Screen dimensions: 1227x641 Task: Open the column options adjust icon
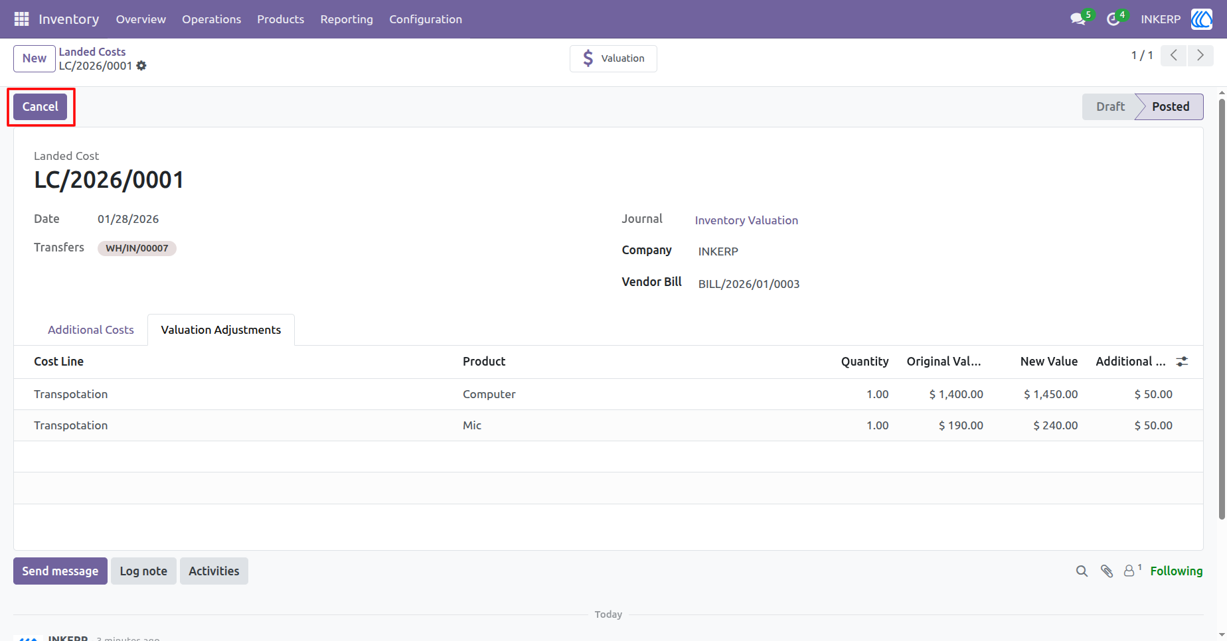[1182, 362]
